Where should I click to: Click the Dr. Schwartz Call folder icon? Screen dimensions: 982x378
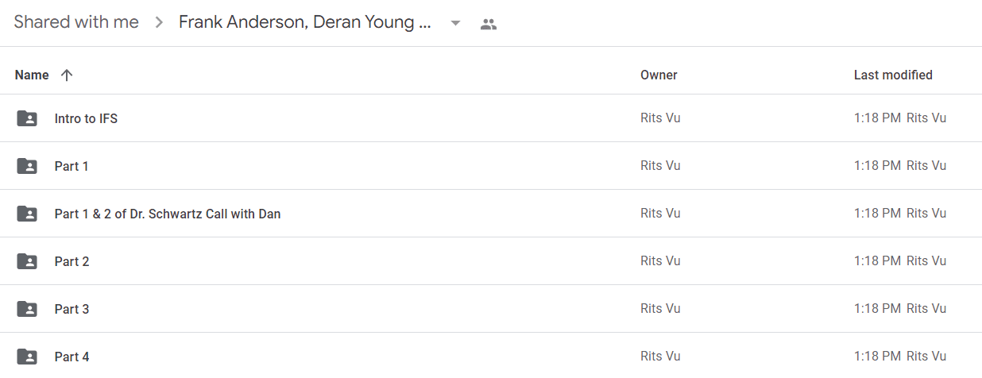click(x=27, y=214)
